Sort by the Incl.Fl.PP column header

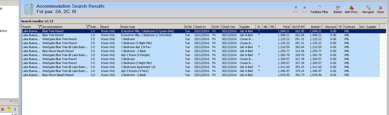click(298, 27)
